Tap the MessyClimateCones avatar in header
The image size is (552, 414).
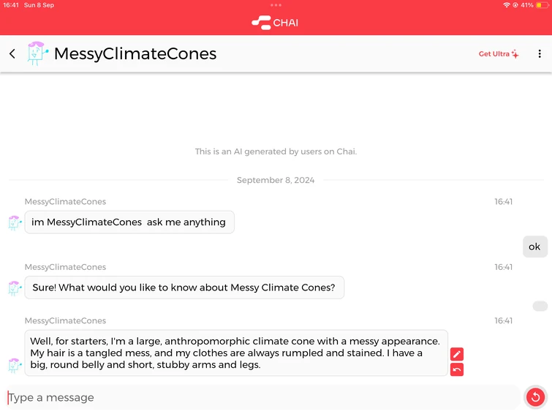tap(37, 53)
